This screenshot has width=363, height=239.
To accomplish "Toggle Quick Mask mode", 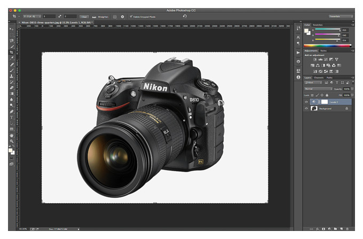I will [x=11, y=158].
